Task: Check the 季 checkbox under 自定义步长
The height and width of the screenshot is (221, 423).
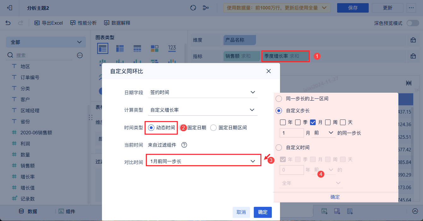Action: (x=298, y=122)
